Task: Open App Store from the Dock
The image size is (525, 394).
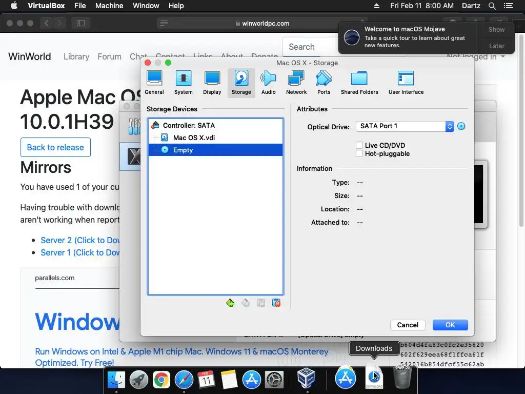Action: [251, 380]
